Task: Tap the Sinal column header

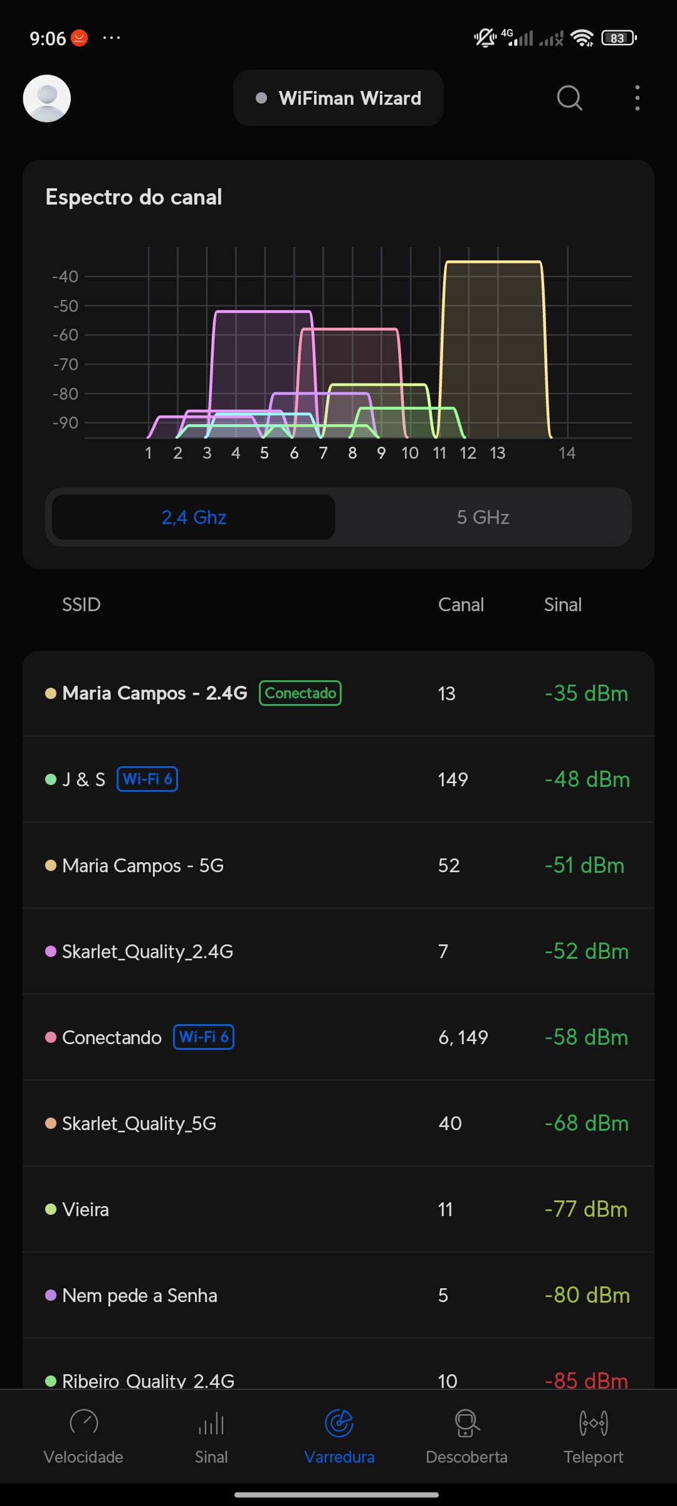Action: 562,605
